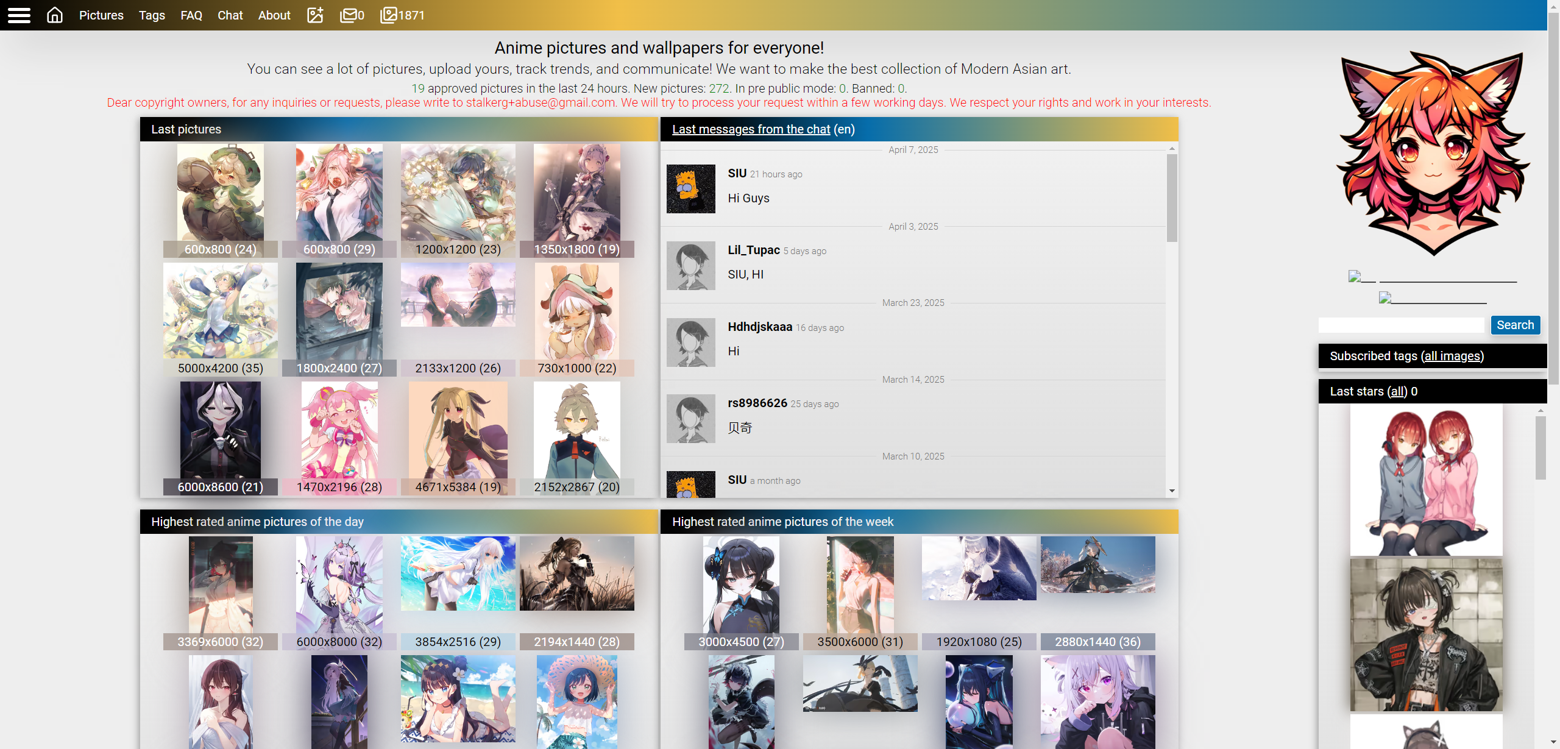Click the Last stars panel scrollbar thumb
Viewport: 1560px width, 749px height.
1540,448
